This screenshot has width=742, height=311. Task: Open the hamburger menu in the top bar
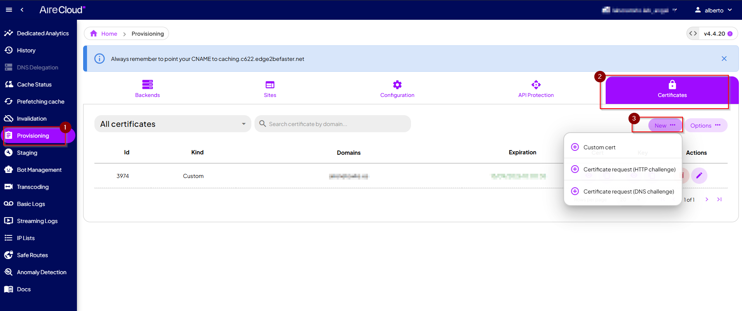[9, 10]
